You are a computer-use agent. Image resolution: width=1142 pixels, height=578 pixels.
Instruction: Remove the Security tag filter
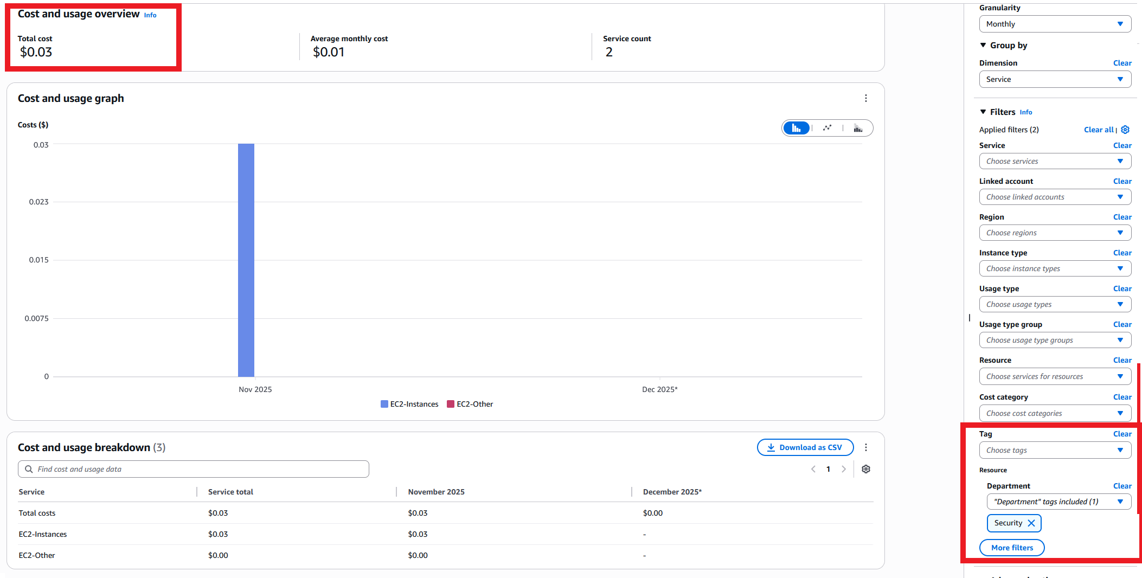click(1031, 523)
